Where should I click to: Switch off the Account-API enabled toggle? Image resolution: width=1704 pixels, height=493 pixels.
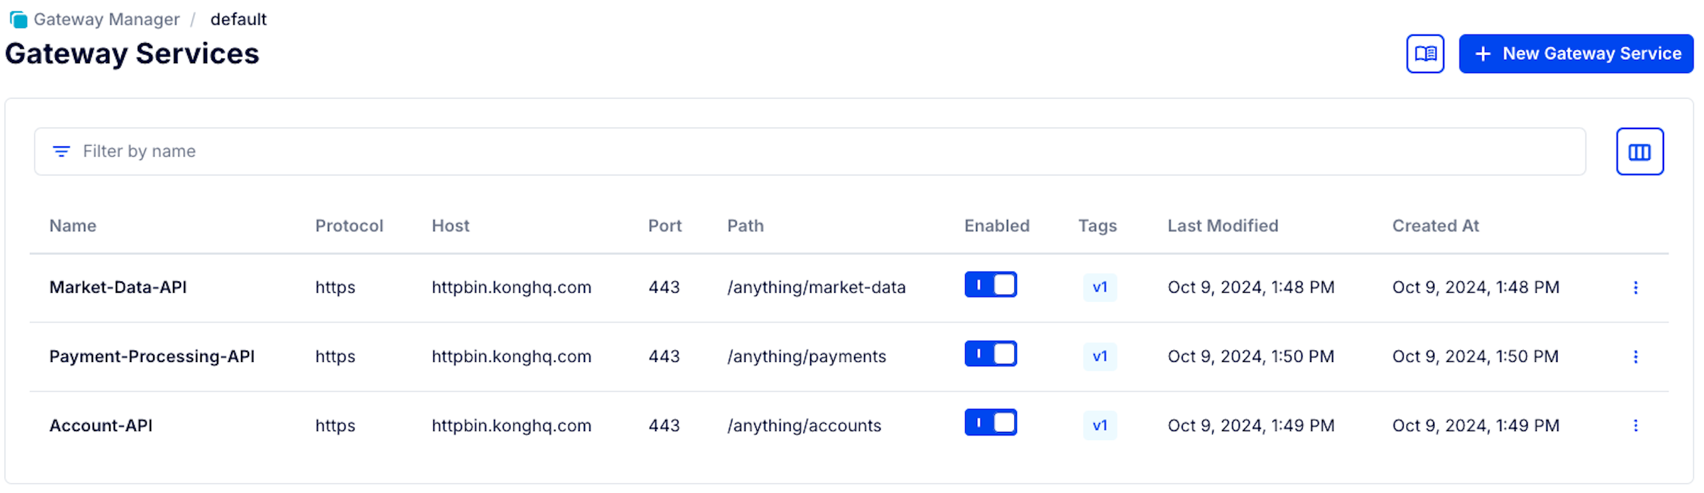click(x=990, y=423)
